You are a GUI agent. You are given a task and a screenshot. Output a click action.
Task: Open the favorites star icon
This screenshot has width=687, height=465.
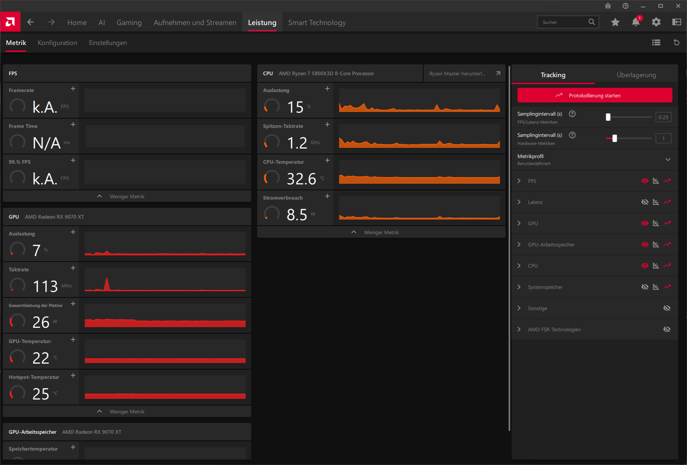point(615,22)
